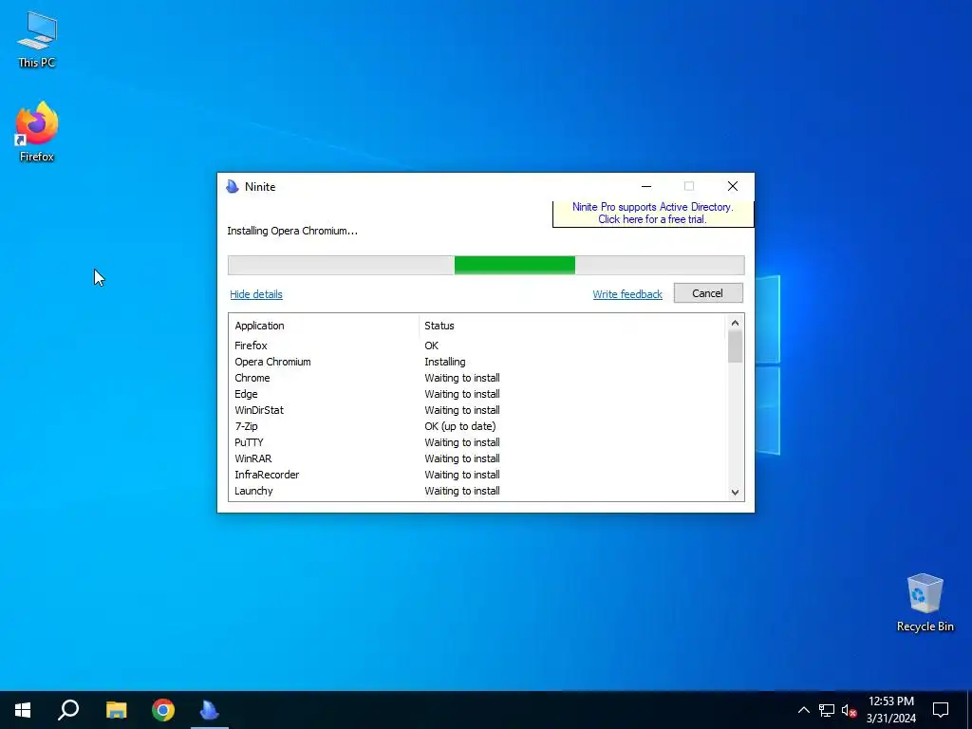This screenshot has width=972, height=729.
Task: Show the clock and calendar flyout
Action: [x=890, y=710]
